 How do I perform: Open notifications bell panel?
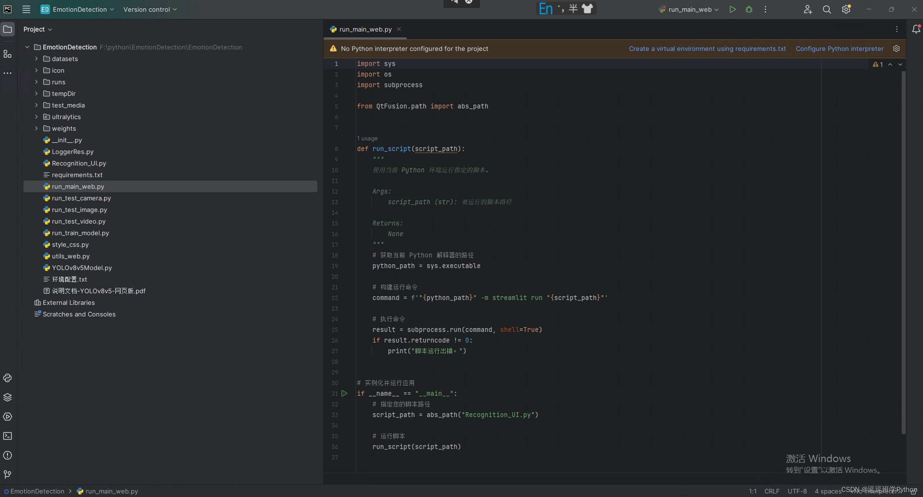pos(916,29)
